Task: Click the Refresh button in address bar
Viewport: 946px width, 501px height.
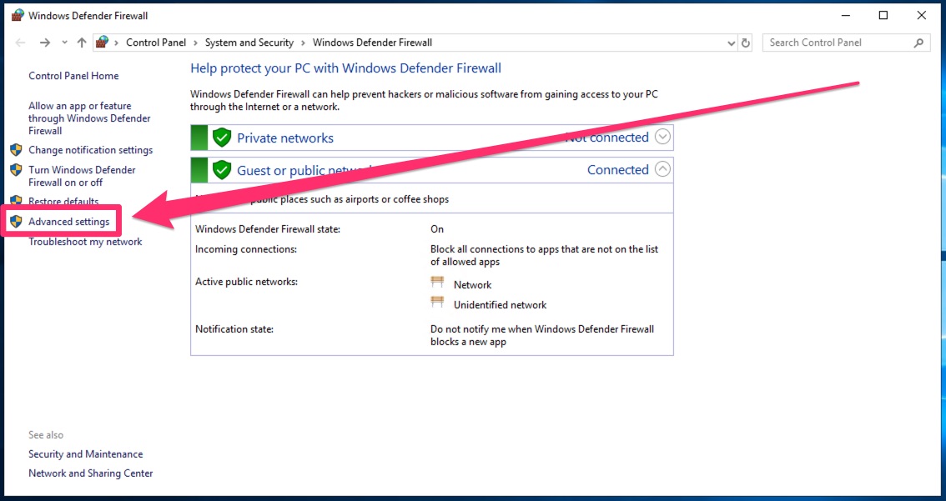Action: coord(746,43)
